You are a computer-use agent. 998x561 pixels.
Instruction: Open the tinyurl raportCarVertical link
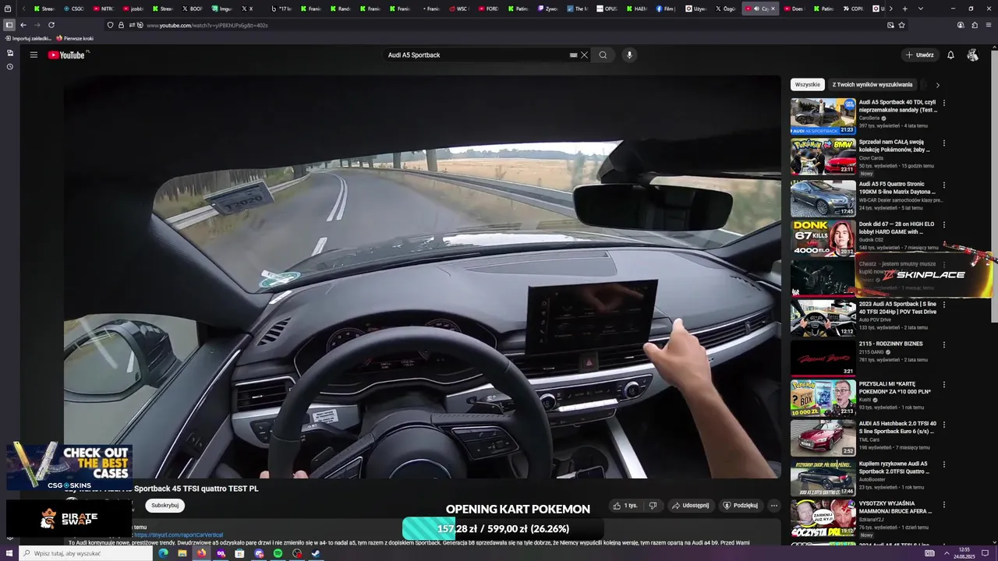point(178,535)
